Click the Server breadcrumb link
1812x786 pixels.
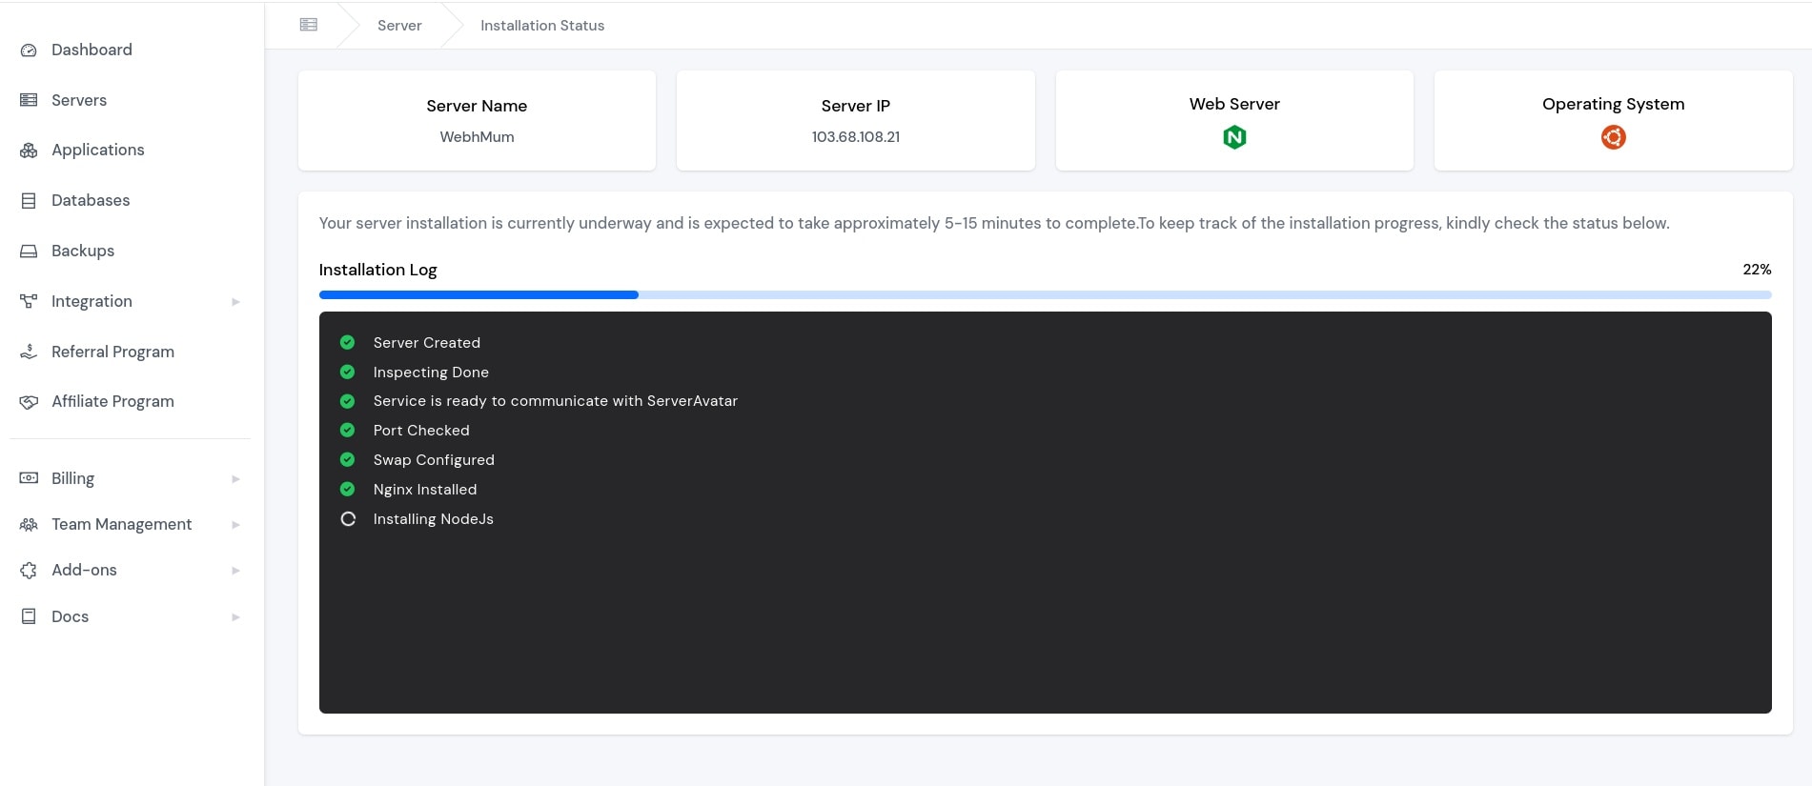tap(399, 26)
